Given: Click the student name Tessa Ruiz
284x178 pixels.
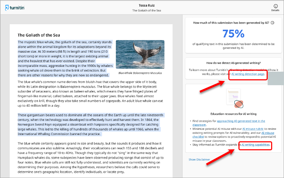Looking at the screenshot, I should [147, 6].
